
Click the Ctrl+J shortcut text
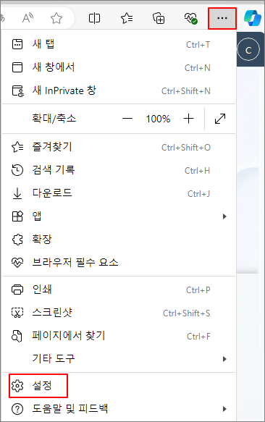coord(198,194)
